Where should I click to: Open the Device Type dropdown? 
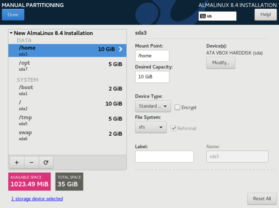click(153, 106)
